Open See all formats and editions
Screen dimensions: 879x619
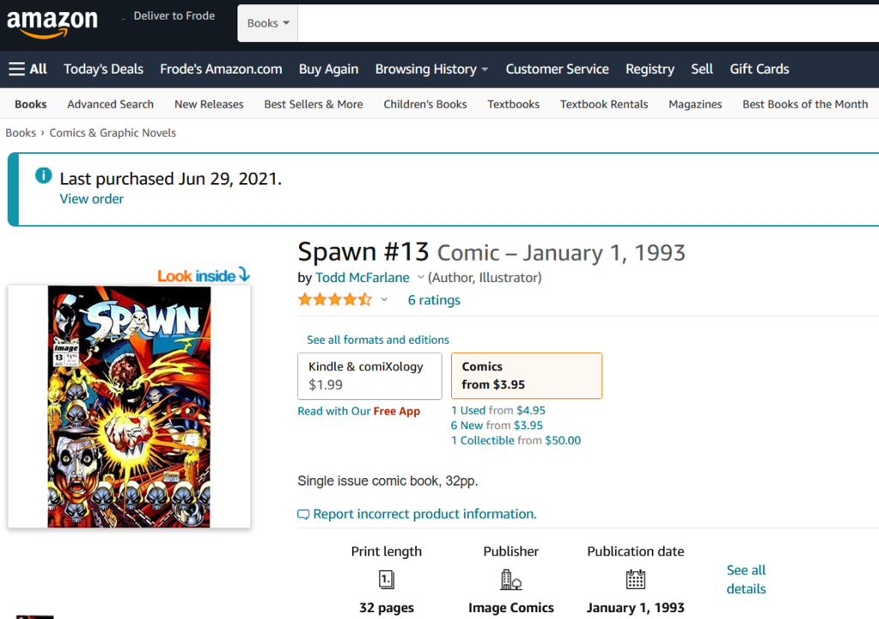(x=376, y=340)
